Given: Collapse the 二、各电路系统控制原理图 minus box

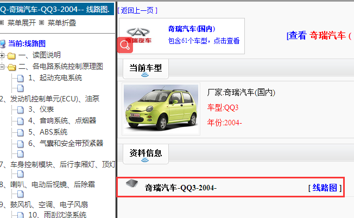Looking at the screenshot, I should pos(2,67).
